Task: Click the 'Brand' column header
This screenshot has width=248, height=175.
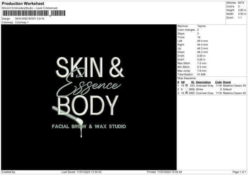Action: [x=227, y=82]
